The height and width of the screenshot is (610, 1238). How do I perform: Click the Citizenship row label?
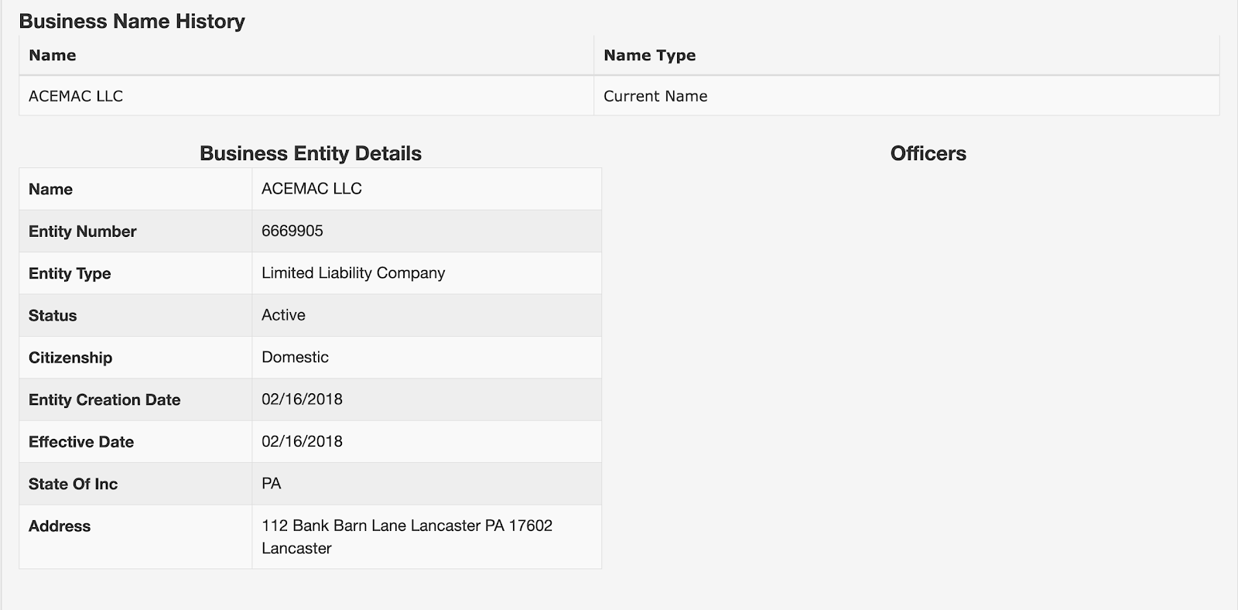pos(70,358)
